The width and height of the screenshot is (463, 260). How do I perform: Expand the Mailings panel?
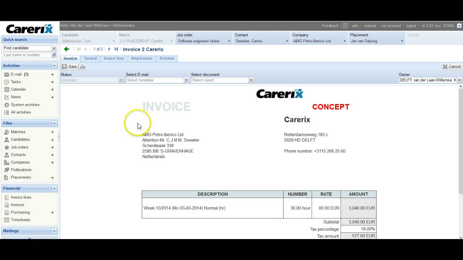[55, 231]
